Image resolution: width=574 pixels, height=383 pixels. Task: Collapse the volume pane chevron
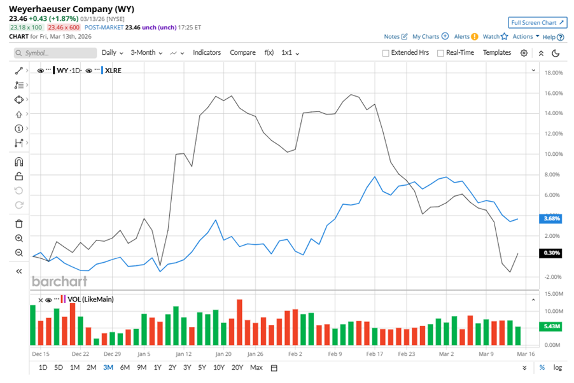click(533, 300)
